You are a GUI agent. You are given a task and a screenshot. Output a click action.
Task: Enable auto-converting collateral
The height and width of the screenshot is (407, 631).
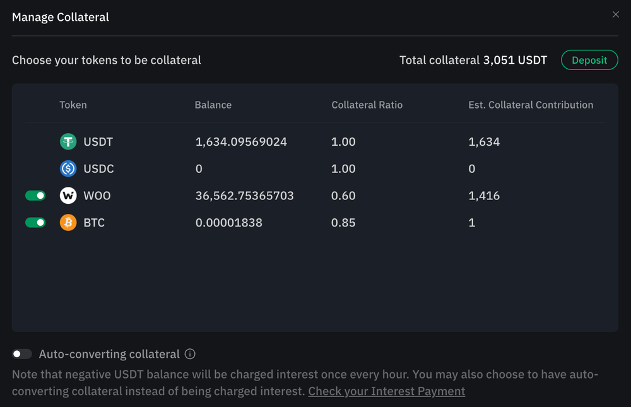pyautogui.click(x=22, y=354)
